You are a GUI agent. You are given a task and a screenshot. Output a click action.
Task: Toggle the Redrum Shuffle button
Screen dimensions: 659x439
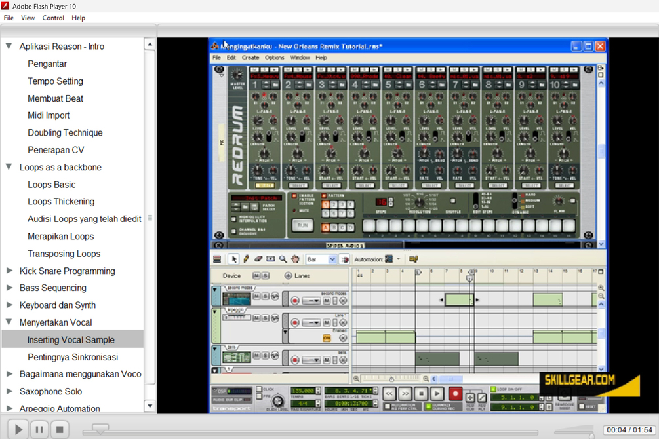tap(452, 200)
